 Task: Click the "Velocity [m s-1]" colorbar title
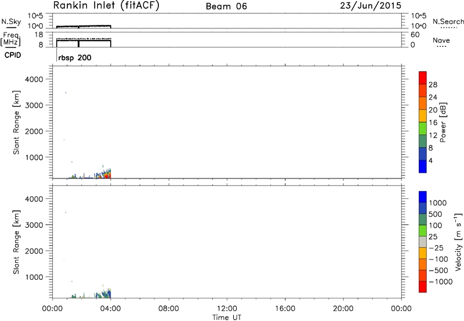coord(458,242)
